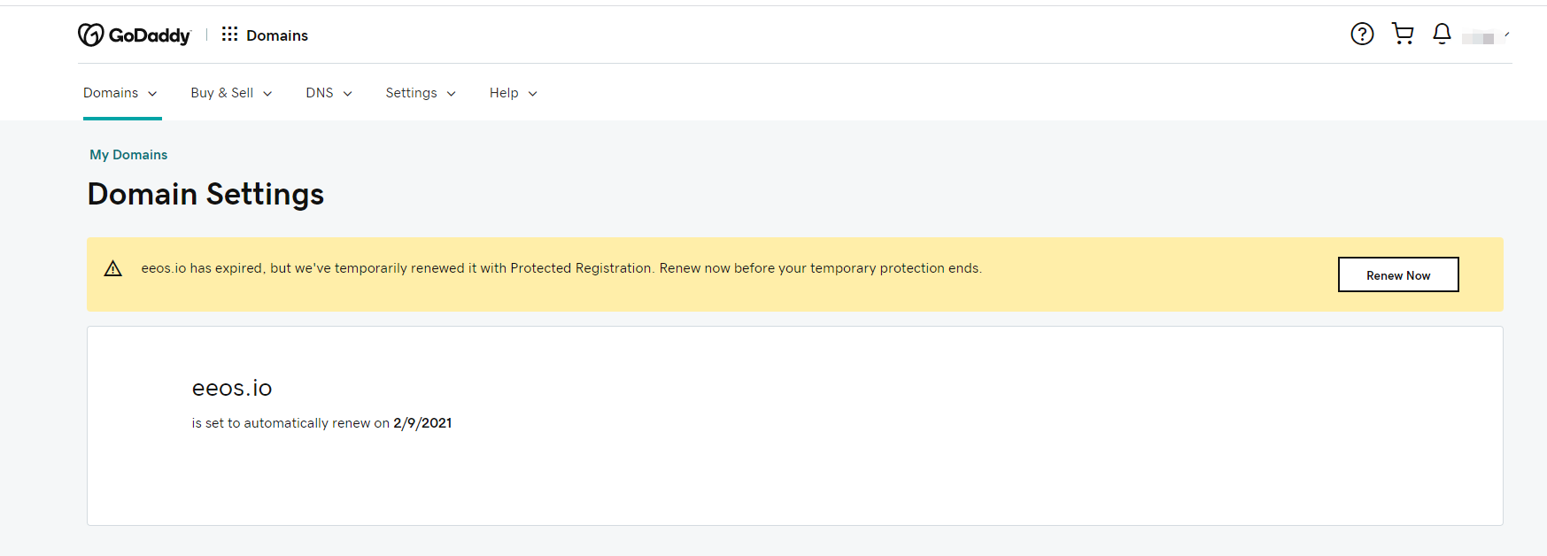Expand the Settings chevron arrow
The height and width of the screenshot is (556, 1547).
[452, 94]
